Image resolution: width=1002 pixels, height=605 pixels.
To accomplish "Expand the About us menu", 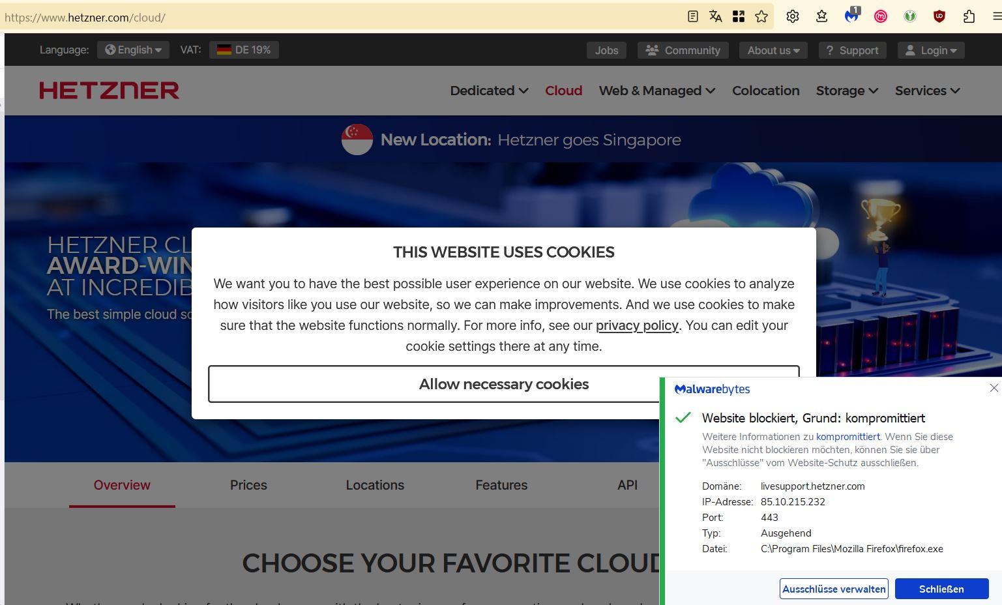I will (773, 50).
